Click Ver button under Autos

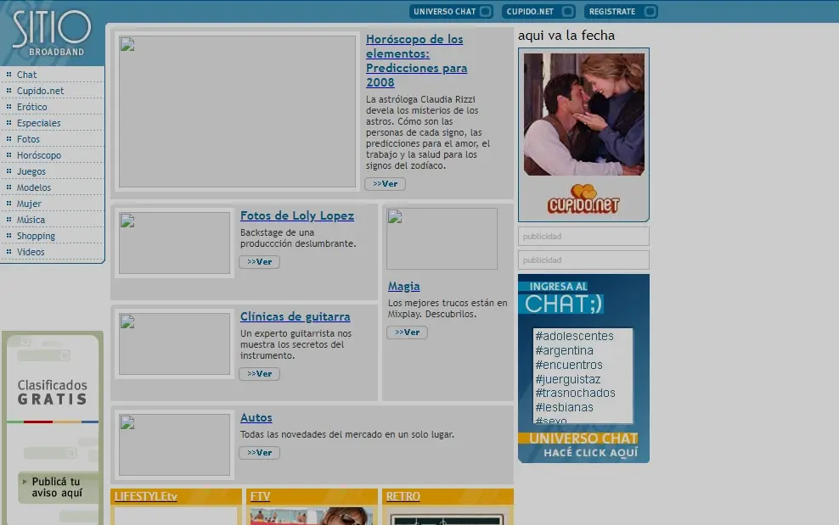[259, 452]
